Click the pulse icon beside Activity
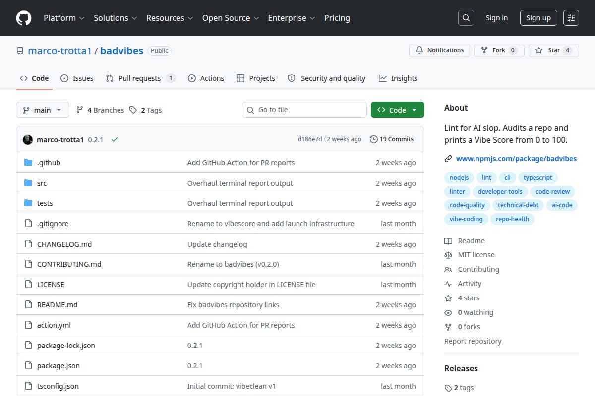The height and width of the screenshot is (396, 595). pos(448,284)
